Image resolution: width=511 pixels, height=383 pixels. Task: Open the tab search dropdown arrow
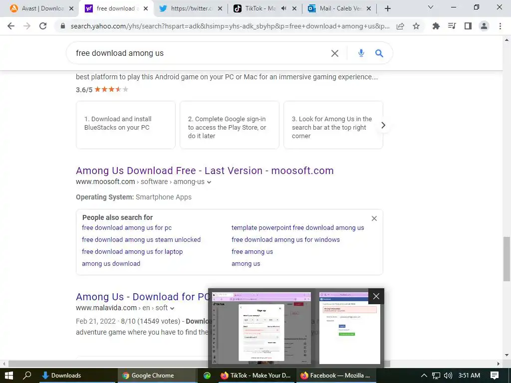click(x=431, y=7)
